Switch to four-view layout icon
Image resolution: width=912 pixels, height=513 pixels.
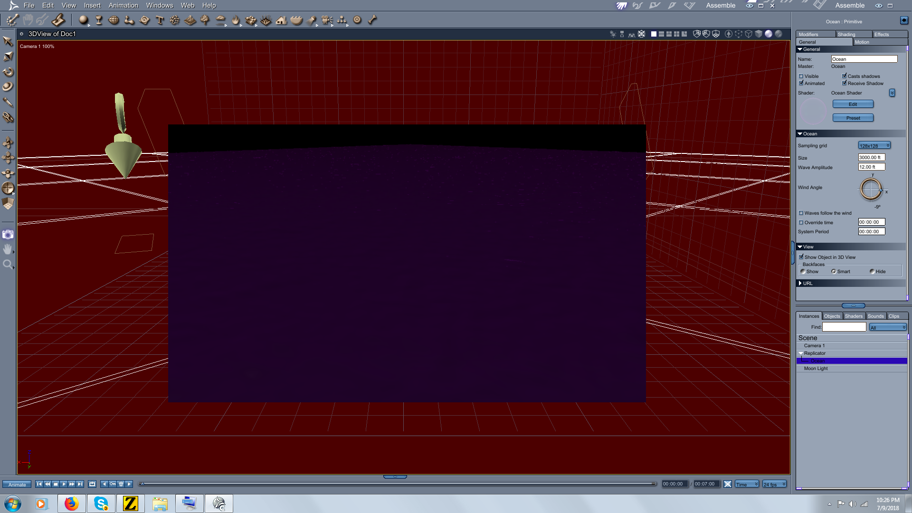[676, 34]
